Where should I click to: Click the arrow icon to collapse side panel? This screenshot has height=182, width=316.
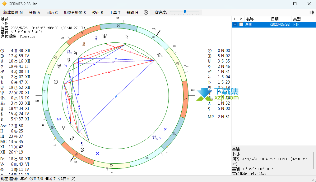point(312,12)
